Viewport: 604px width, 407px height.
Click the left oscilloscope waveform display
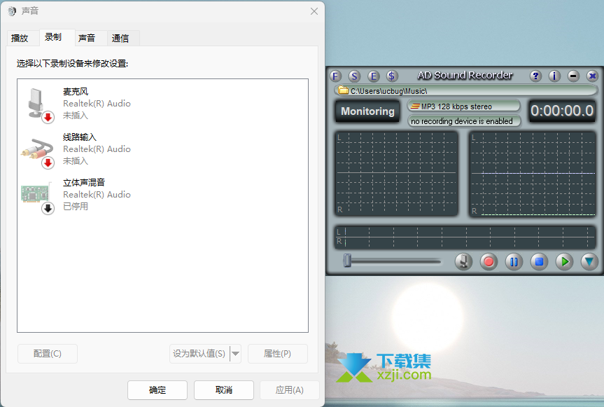point(396,173)
